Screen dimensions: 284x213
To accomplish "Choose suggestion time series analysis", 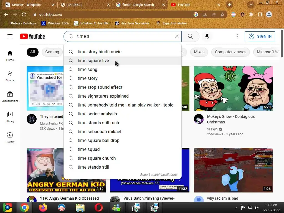I will (123, 114).
